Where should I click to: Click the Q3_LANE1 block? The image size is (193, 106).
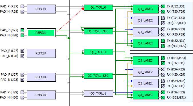146,83
